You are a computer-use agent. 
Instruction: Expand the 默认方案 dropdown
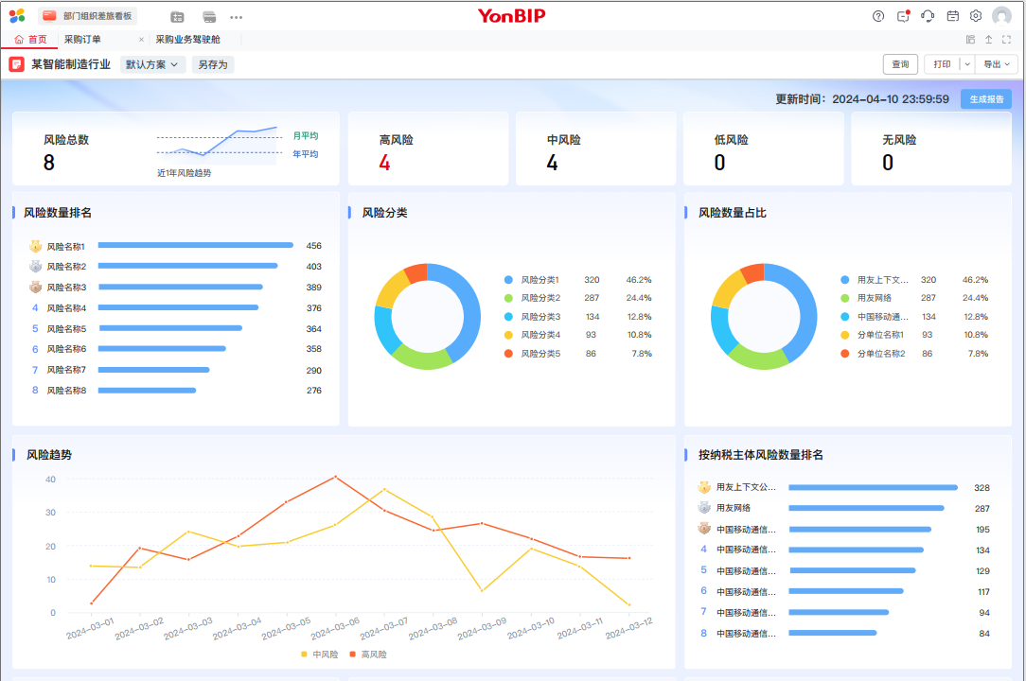(152, 64)
